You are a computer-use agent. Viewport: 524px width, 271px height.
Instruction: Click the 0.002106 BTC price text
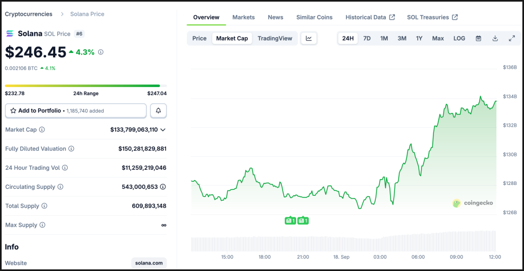pyautogui.click(x=21, y=68)
